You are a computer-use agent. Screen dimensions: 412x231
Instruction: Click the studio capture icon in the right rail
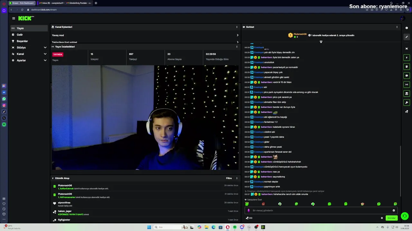(x=407, y=48)
